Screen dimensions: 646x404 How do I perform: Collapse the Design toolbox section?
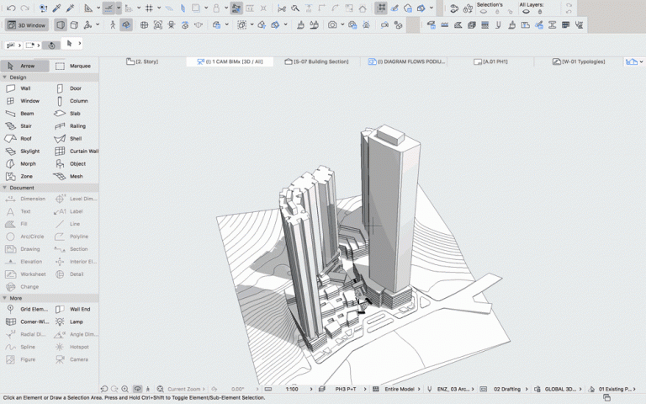(17, 77)
